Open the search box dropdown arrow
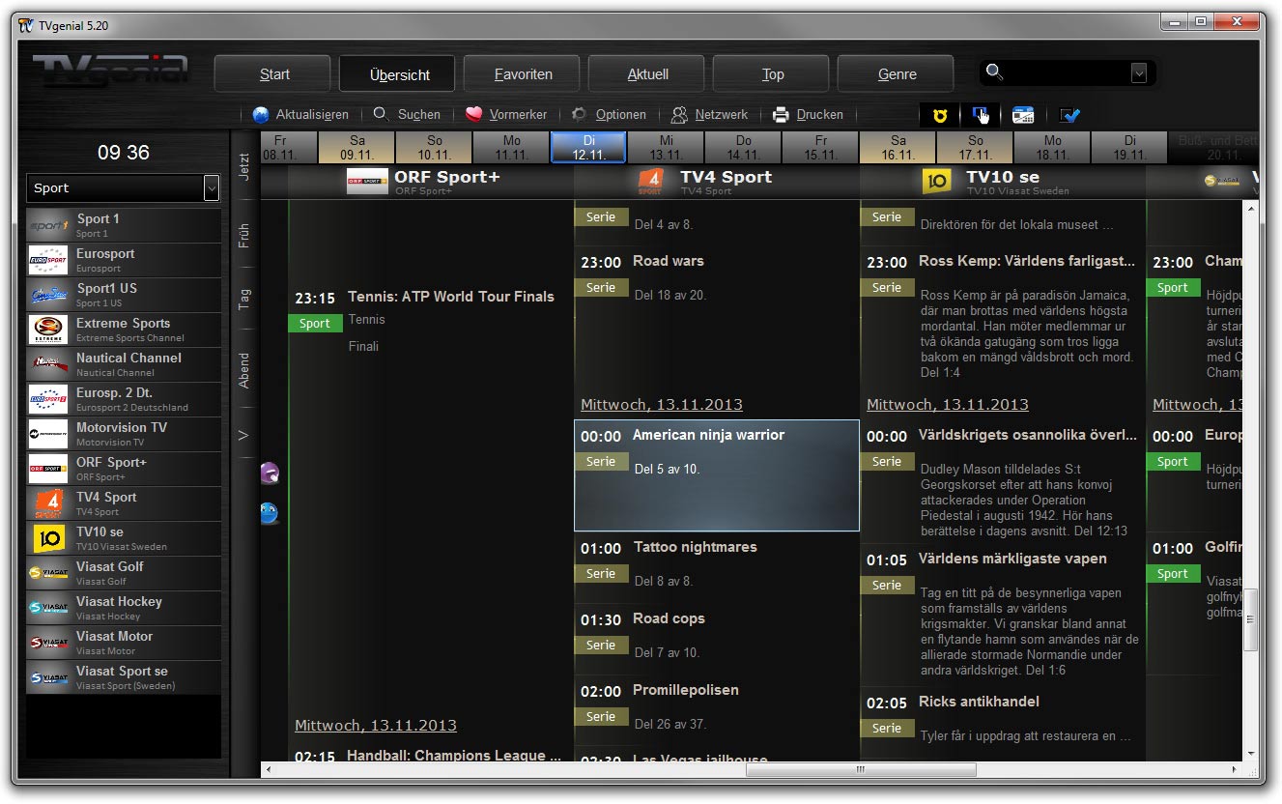The width and height of the screenshot is (1282, 804). [1138, 72]
